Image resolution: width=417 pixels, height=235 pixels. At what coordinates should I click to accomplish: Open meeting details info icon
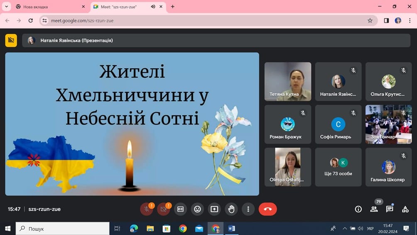coord(358,209)
